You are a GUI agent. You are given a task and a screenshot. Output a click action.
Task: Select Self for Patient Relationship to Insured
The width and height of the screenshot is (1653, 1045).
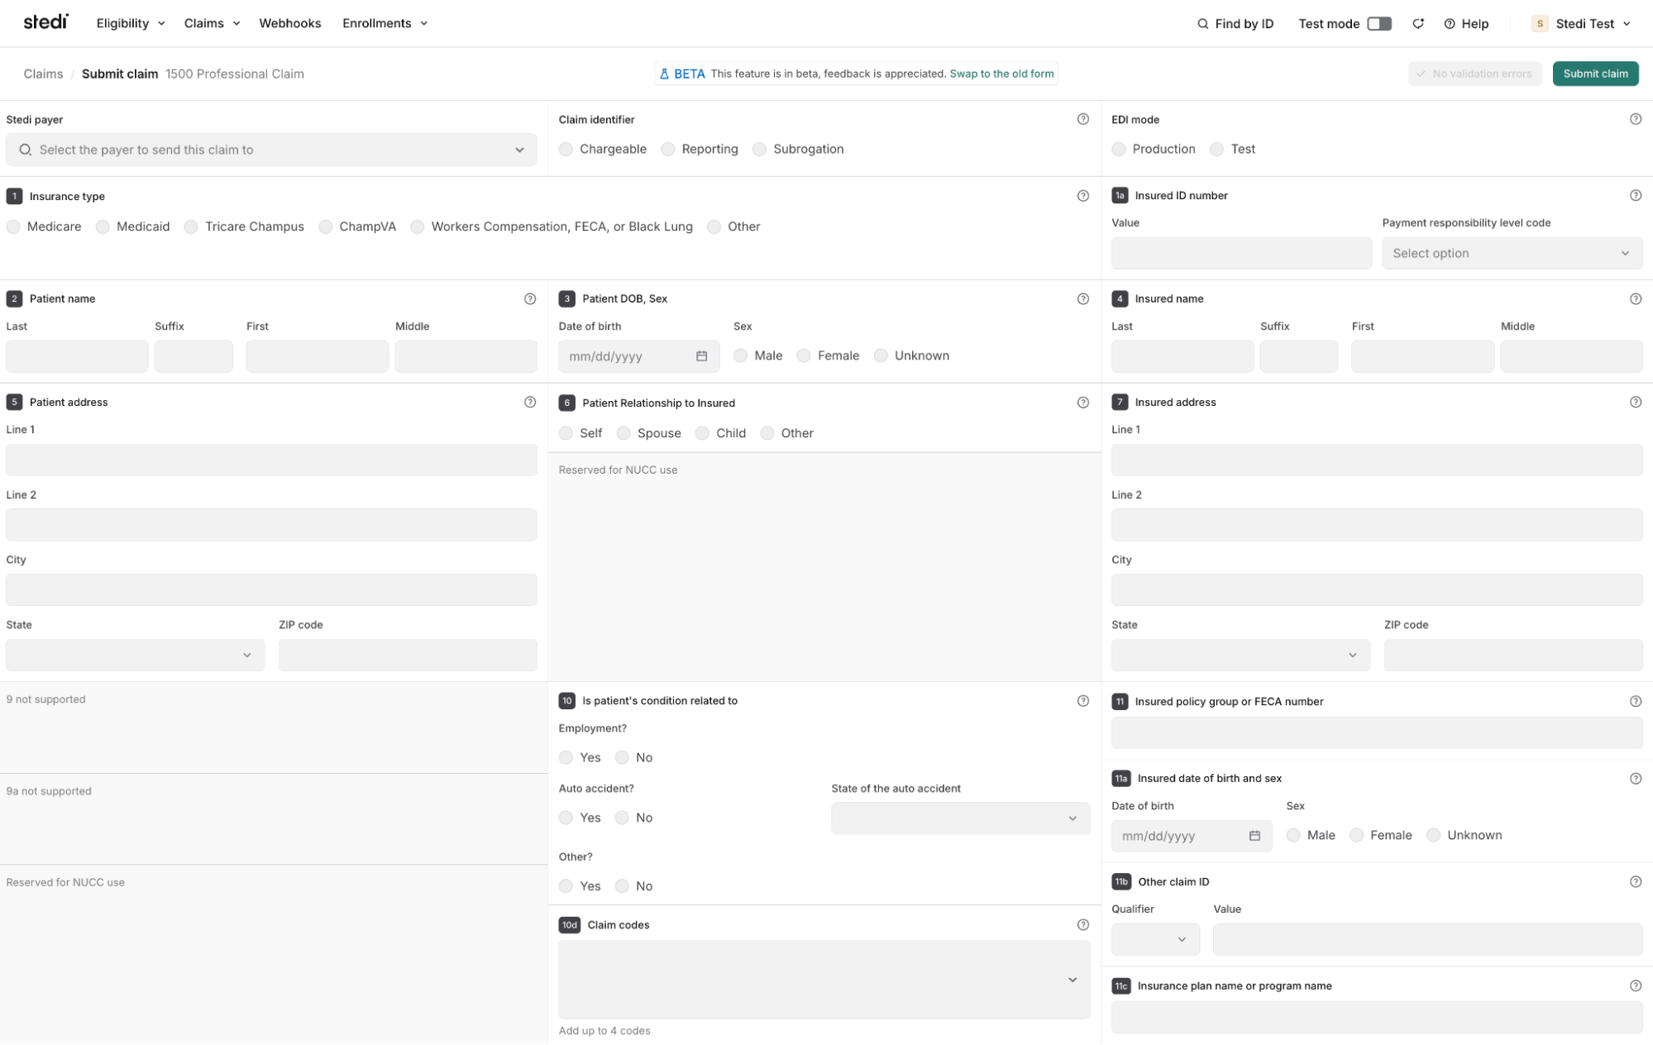click(566, 432)
